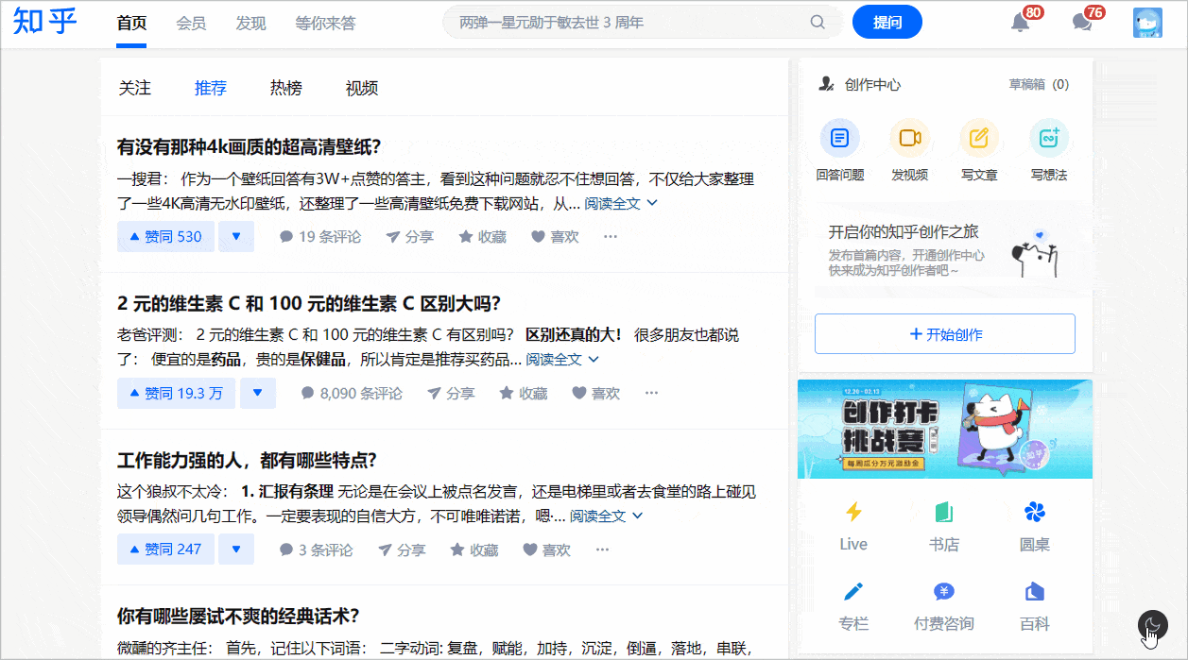Toggle dark mode with the moon button
Image resolution: width=1188 pixels, height=660 pixels.
click(x=1152, y=625)
